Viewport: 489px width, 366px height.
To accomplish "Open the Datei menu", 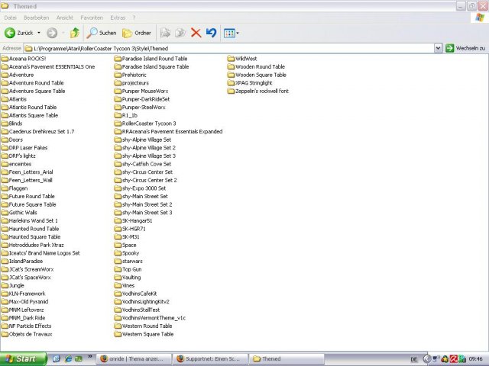I will [10, 18].
